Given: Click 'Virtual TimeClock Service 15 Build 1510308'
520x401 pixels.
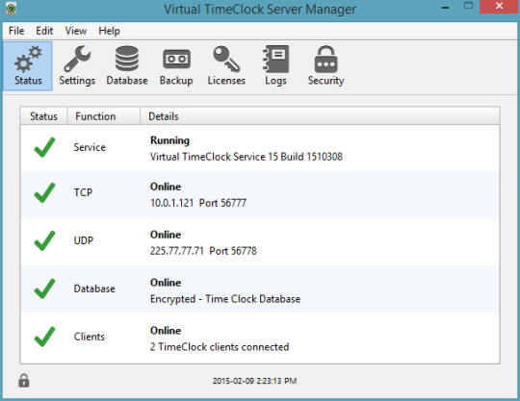Looking at the screenshot, I should tap(247, 157).
